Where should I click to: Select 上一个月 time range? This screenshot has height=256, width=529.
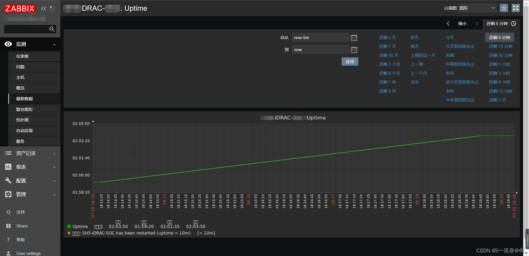(419, 73)
